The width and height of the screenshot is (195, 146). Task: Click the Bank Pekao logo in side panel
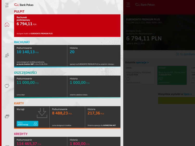tap(24, 5)
